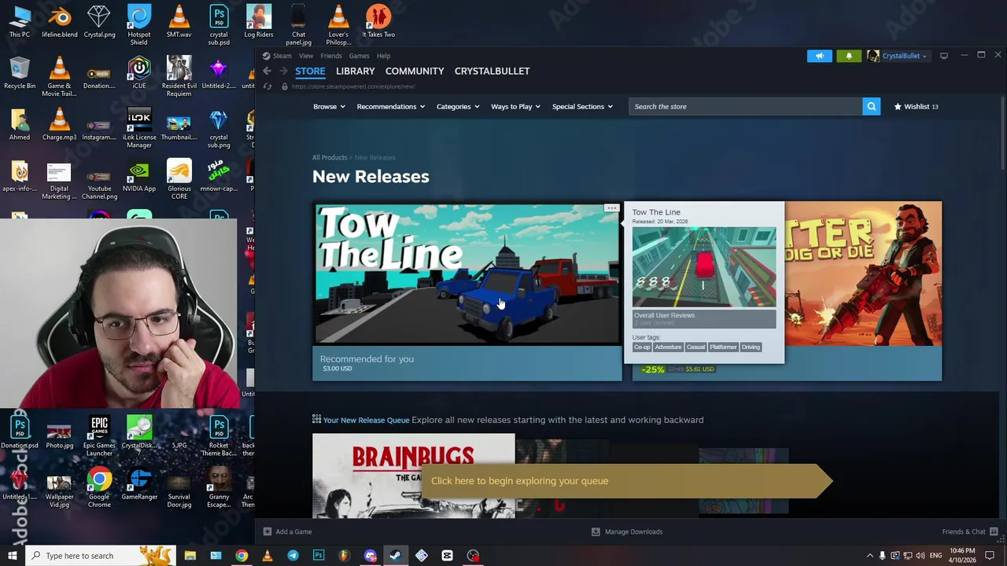Open the CrystalBullet account dropdown

coord(905,56)
